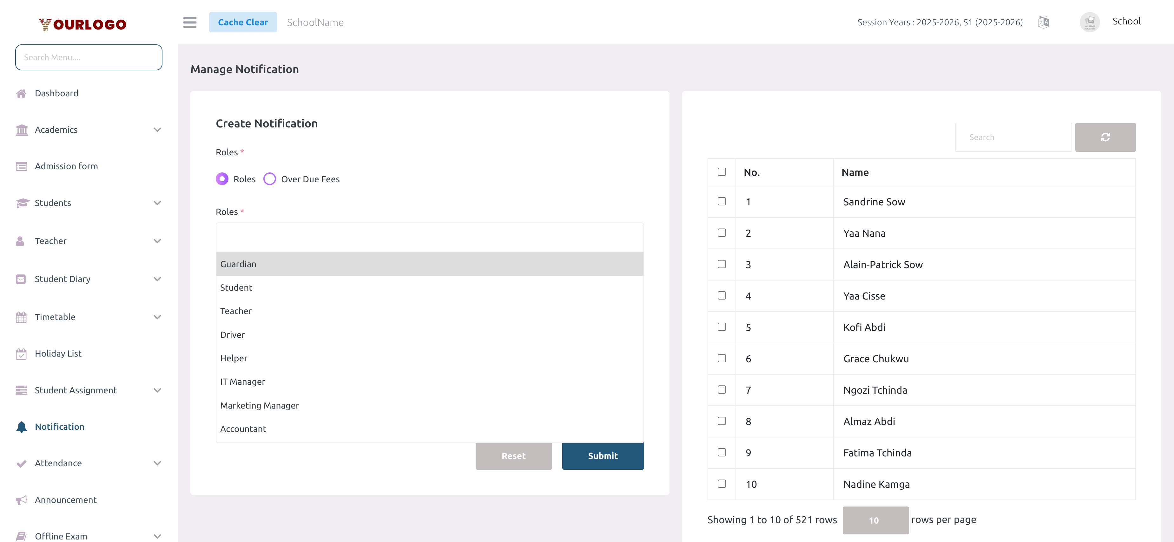The width and height of the screenshot is (1174, 542).
Task: Click the refresh icon above the names table
Action: [1105, 137]
